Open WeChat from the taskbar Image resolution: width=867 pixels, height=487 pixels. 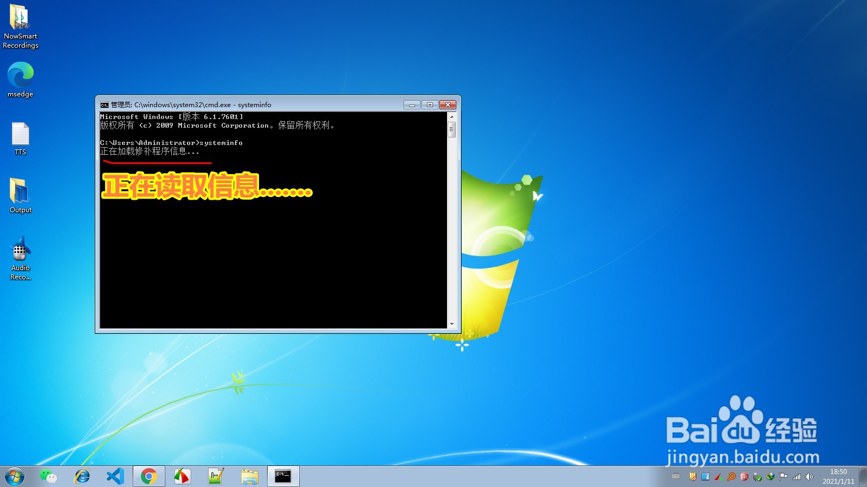point(48,476)
